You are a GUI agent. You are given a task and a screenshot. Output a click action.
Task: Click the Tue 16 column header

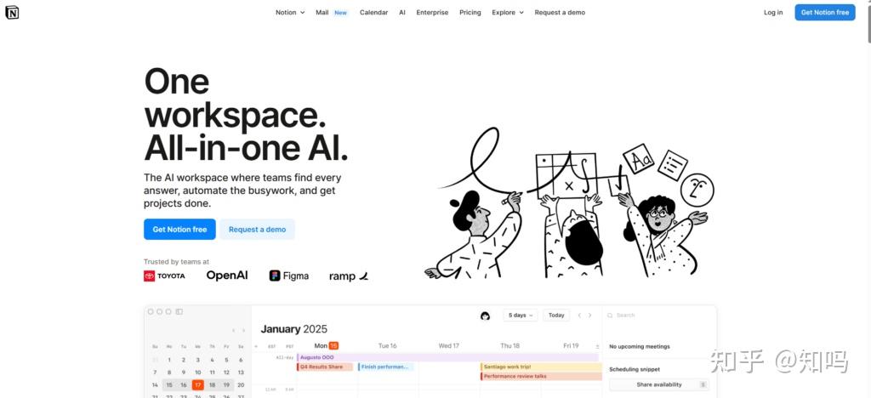(x=388, y=346)
